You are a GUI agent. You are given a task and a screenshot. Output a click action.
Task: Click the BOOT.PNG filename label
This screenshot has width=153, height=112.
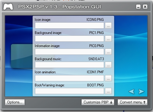tap(95, 85)
